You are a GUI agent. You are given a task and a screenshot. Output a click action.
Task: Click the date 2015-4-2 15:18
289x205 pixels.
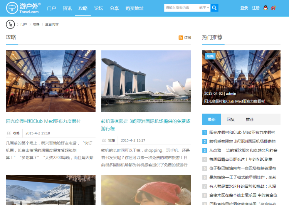(38, 133)
